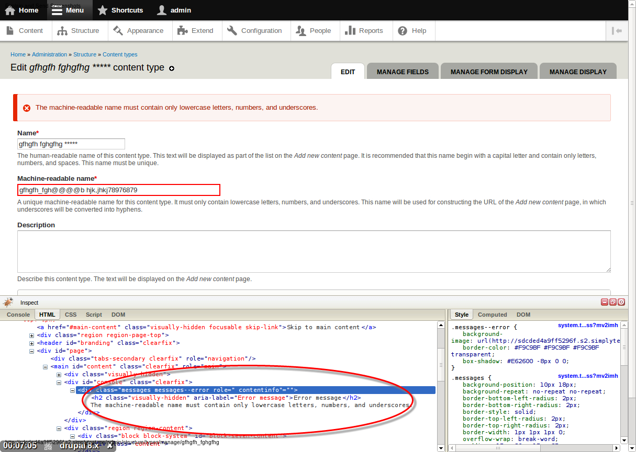Click the Reports bar chart icon
This screenshot has height=452, width=636.
tap(350, 31)
